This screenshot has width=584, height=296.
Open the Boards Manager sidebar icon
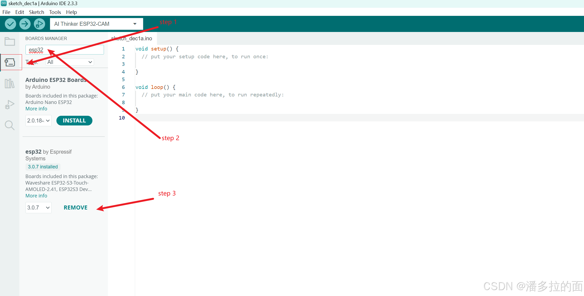coord(10,62)
